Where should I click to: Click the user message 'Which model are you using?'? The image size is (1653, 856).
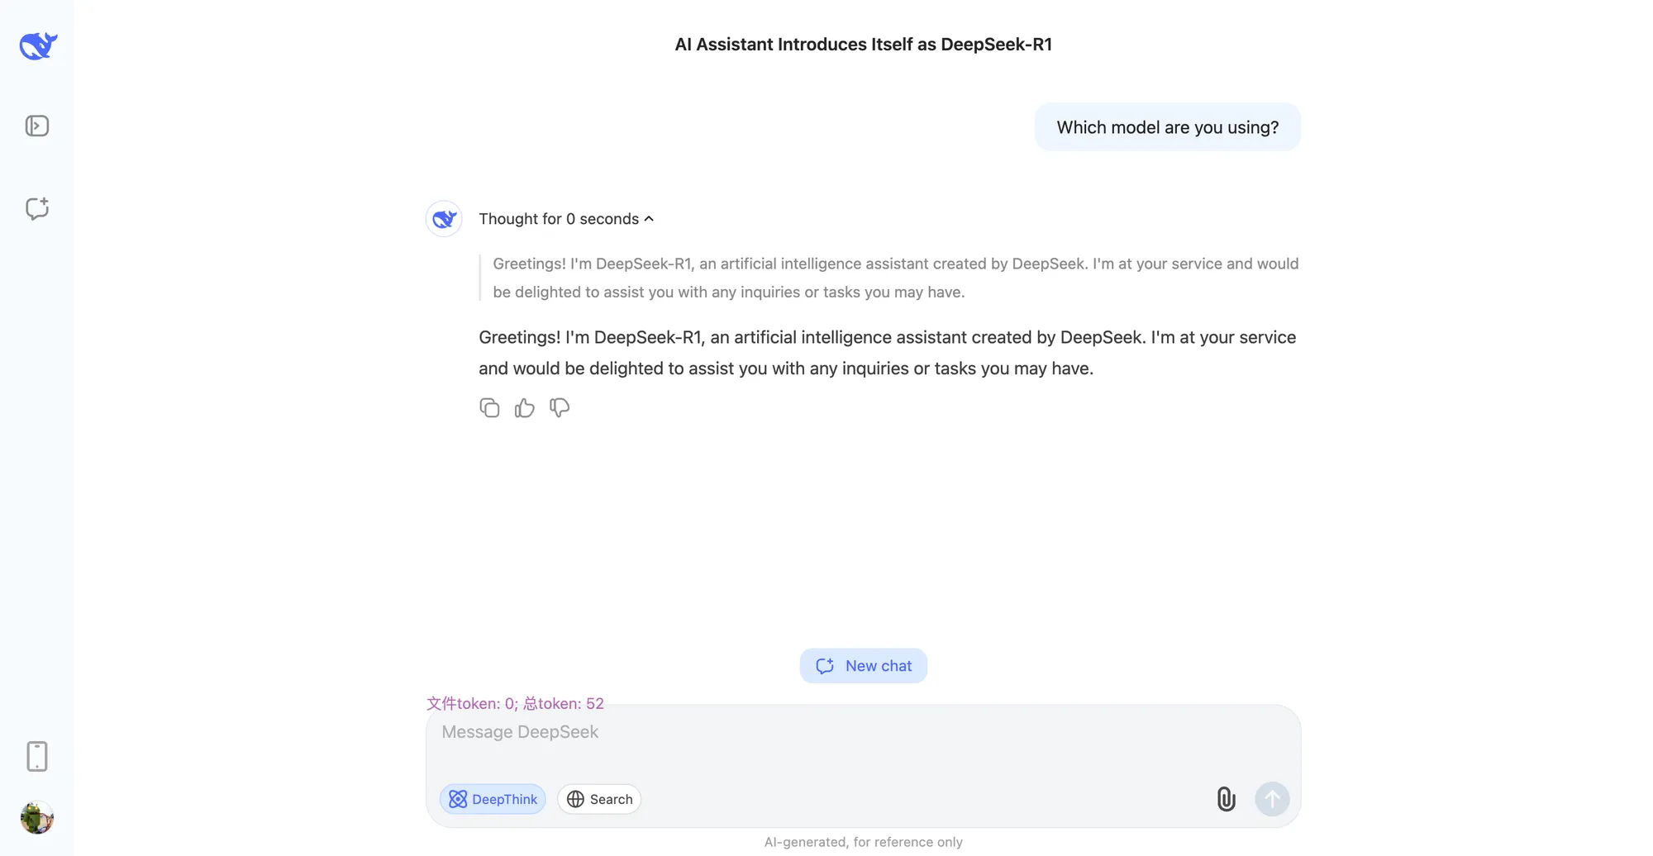coord(1168,127)
